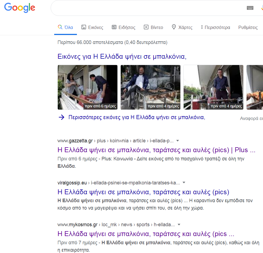
Task: Click the arrow icon for more images
Action: click(x=62, y=117)
